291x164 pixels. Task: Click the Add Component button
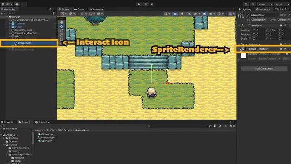pyautogui.click(x=264, y=69)
